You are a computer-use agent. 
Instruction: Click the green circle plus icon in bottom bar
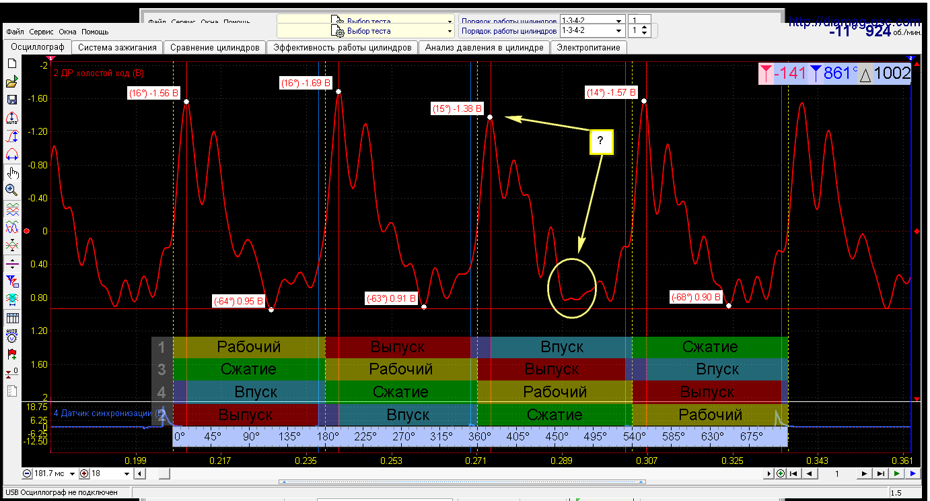point(781,473)
